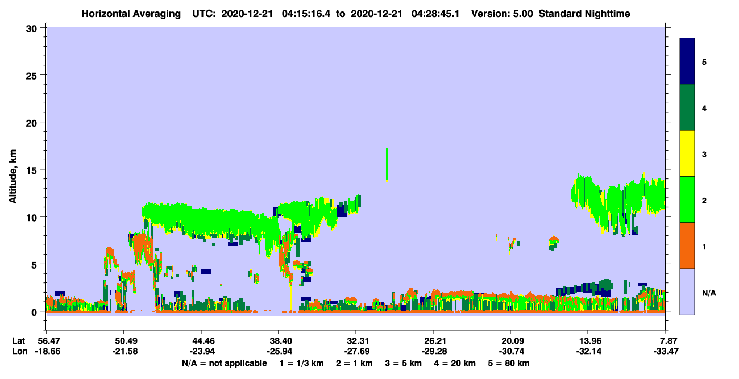Screen dimensions: 739x379
Task: Click longitude value -30.74
Action: (x=510, y=352)
